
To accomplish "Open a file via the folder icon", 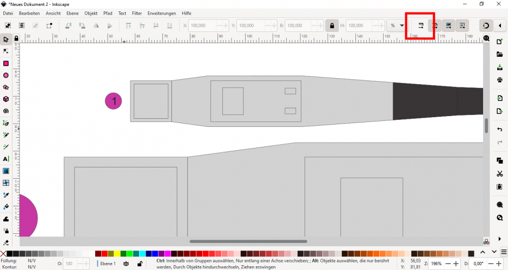I will click(499, 55).
